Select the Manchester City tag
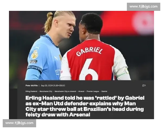Screen dimensions: 163x130 pos(46,91)
